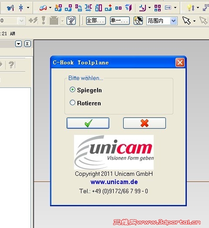The height and width of the screenshot is (228, 209).
Task: Cancel with the red X button
Action: [x=145, y=123]
